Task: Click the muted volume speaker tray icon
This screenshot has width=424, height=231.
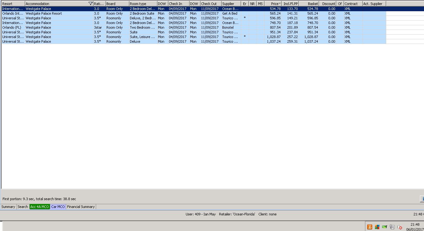Action: (x=400, y=227)
